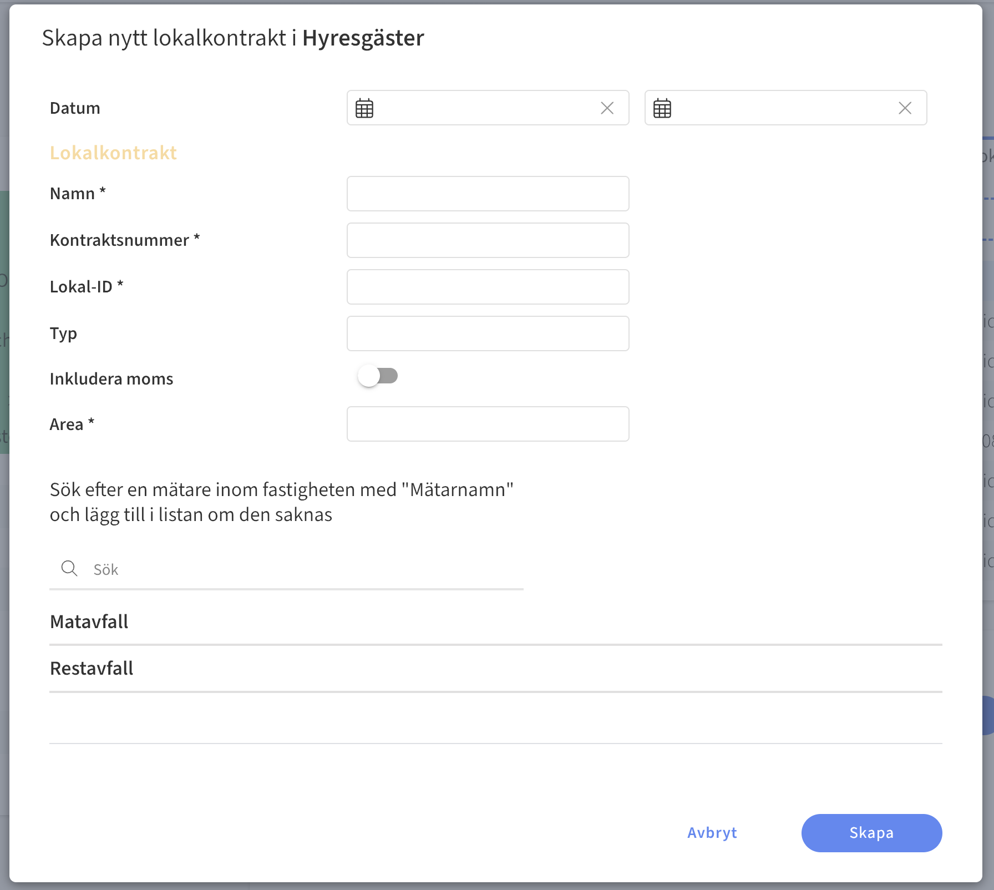Click the Area input field

pos(488,424)
